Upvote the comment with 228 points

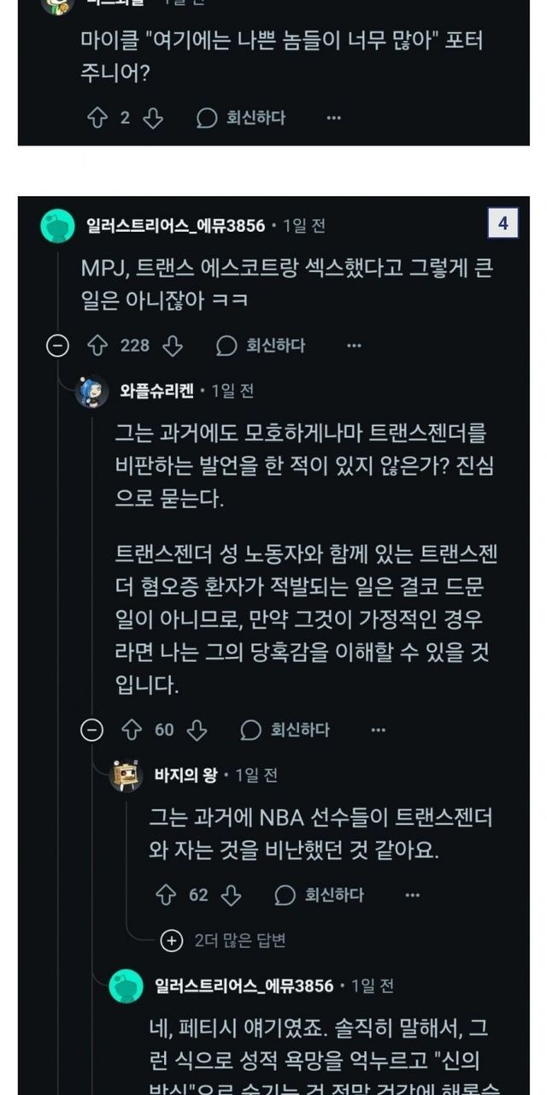97,346
